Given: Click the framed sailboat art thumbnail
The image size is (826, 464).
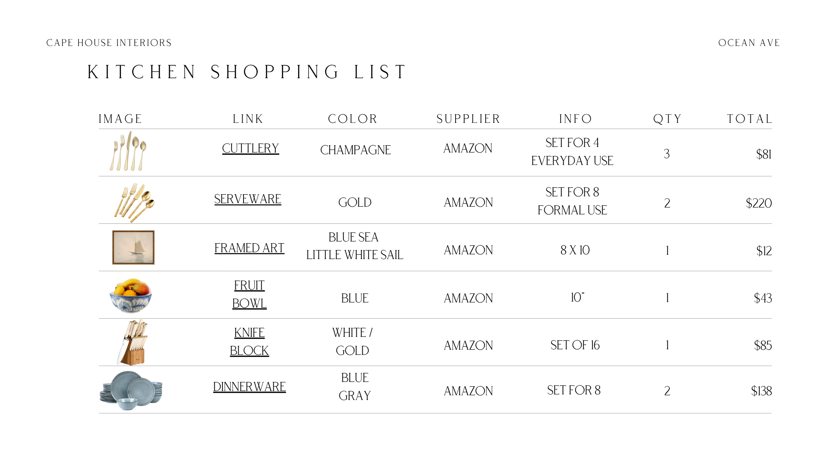Looking at the screenshot, I should pos(133,247).
